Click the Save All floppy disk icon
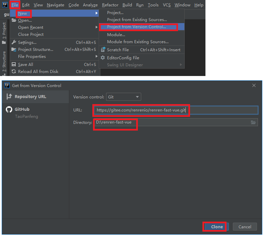 pos(14,65)
